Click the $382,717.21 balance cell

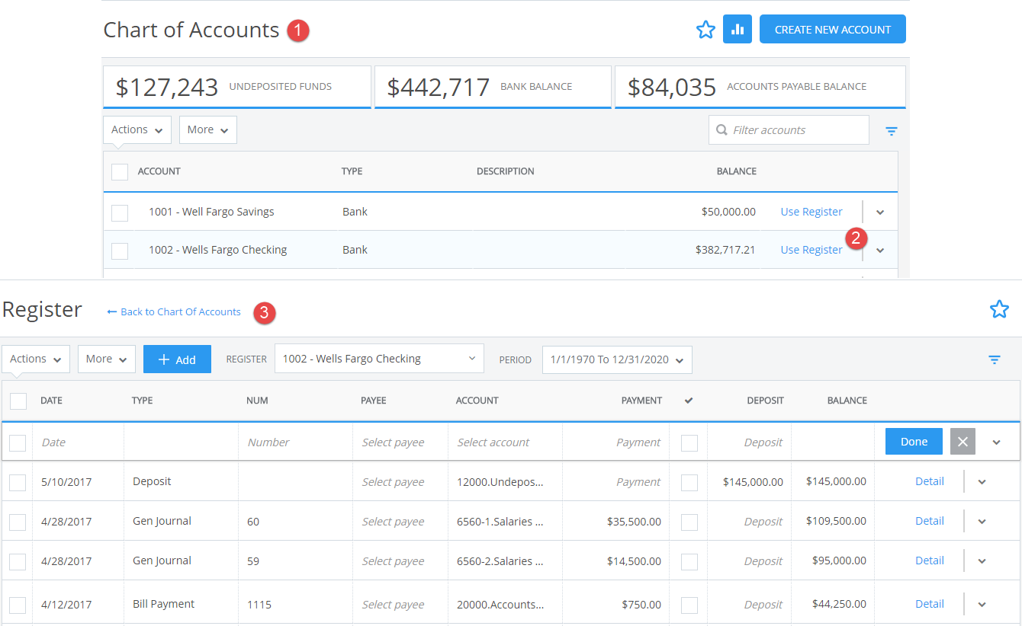pos(725,250)
